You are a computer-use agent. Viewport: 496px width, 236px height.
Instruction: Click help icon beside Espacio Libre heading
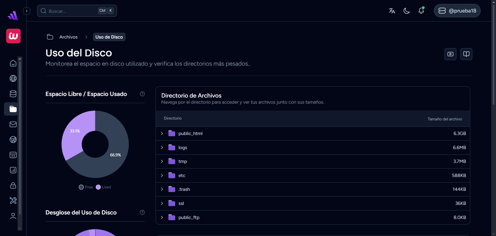142,94
